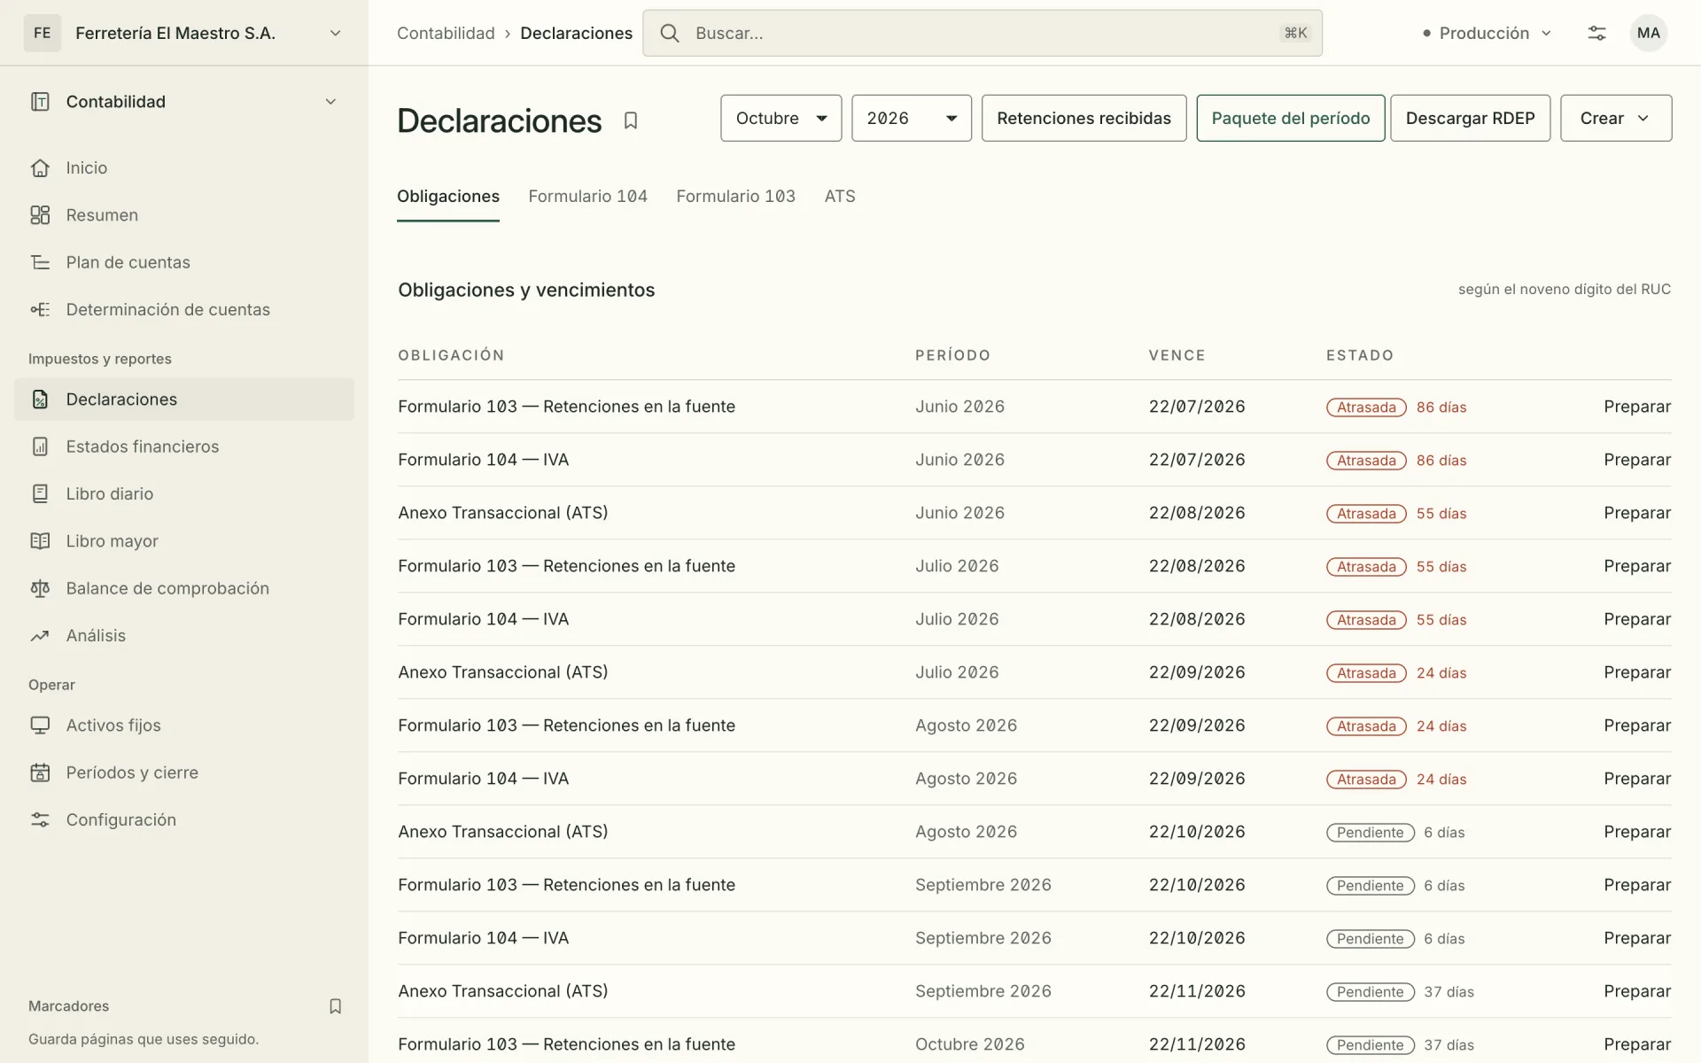Click the Inicio home icon
1701x1063 pixels.
click(40, 168)
